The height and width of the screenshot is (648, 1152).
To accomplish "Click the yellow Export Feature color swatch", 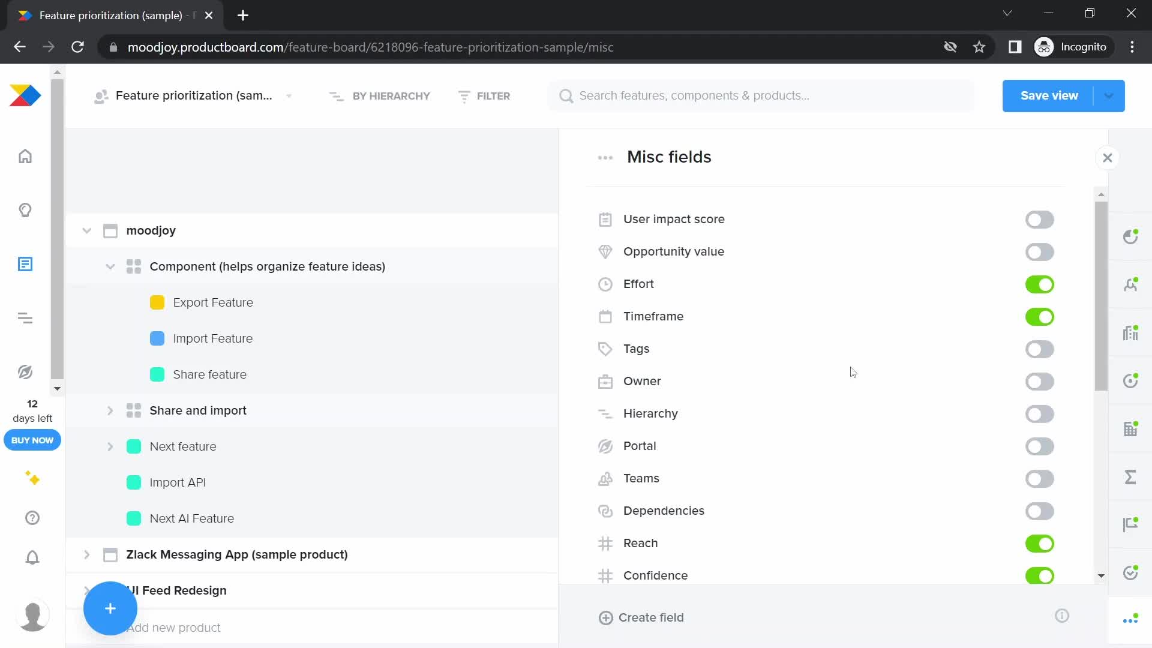I will (157, 302).
